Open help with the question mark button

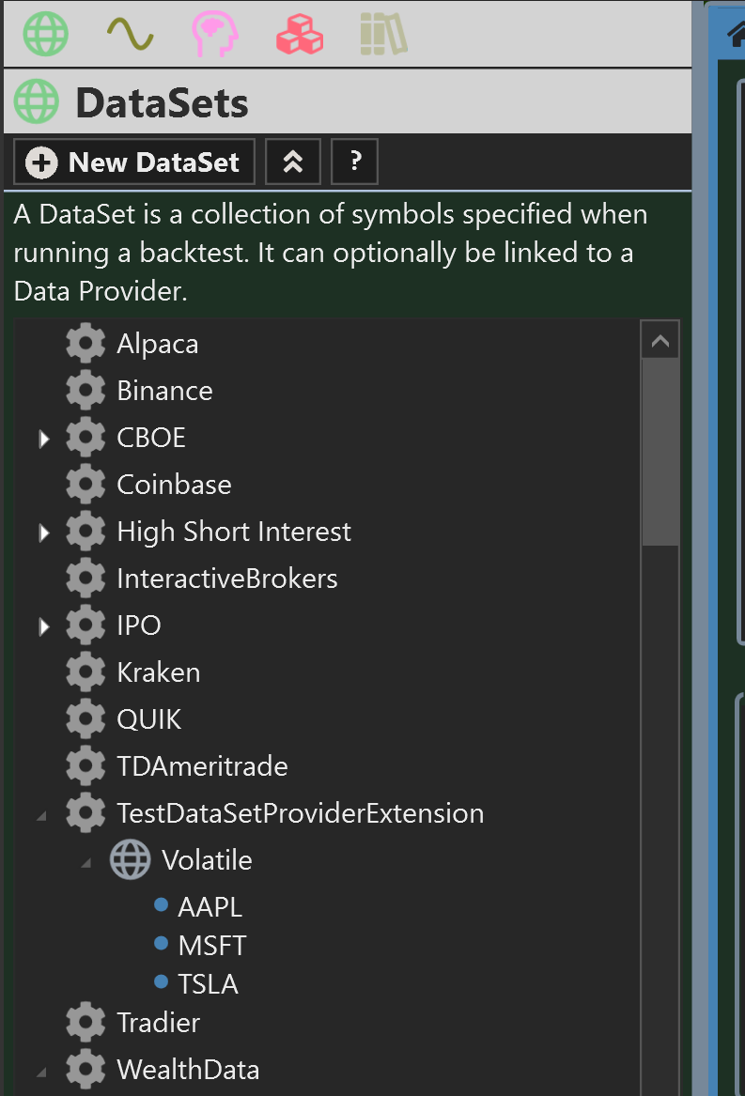[354, 162]
